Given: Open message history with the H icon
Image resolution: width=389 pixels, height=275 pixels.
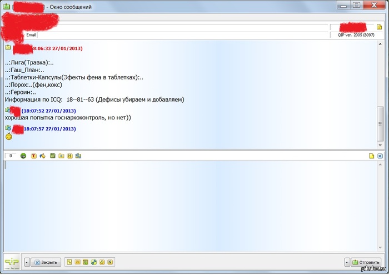Looking at the screenshot, I should click(70, 156).
